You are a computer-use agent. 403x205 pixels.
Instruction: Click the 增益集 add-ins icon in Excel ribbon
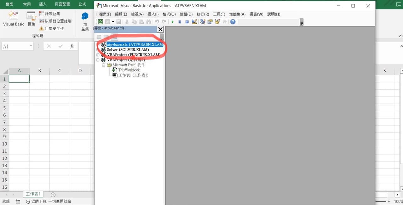(85, 21)
